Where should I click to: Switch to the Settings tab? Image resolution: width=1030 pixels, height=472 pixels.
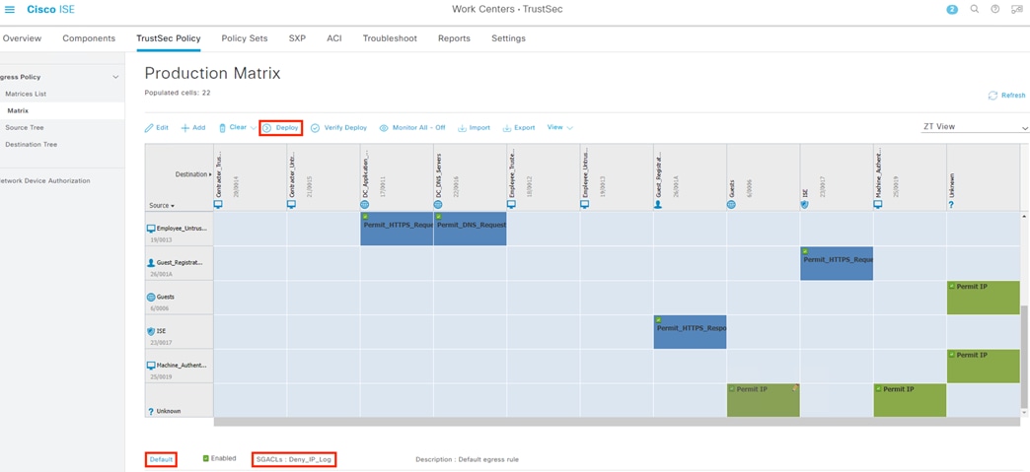pos(508,38)
